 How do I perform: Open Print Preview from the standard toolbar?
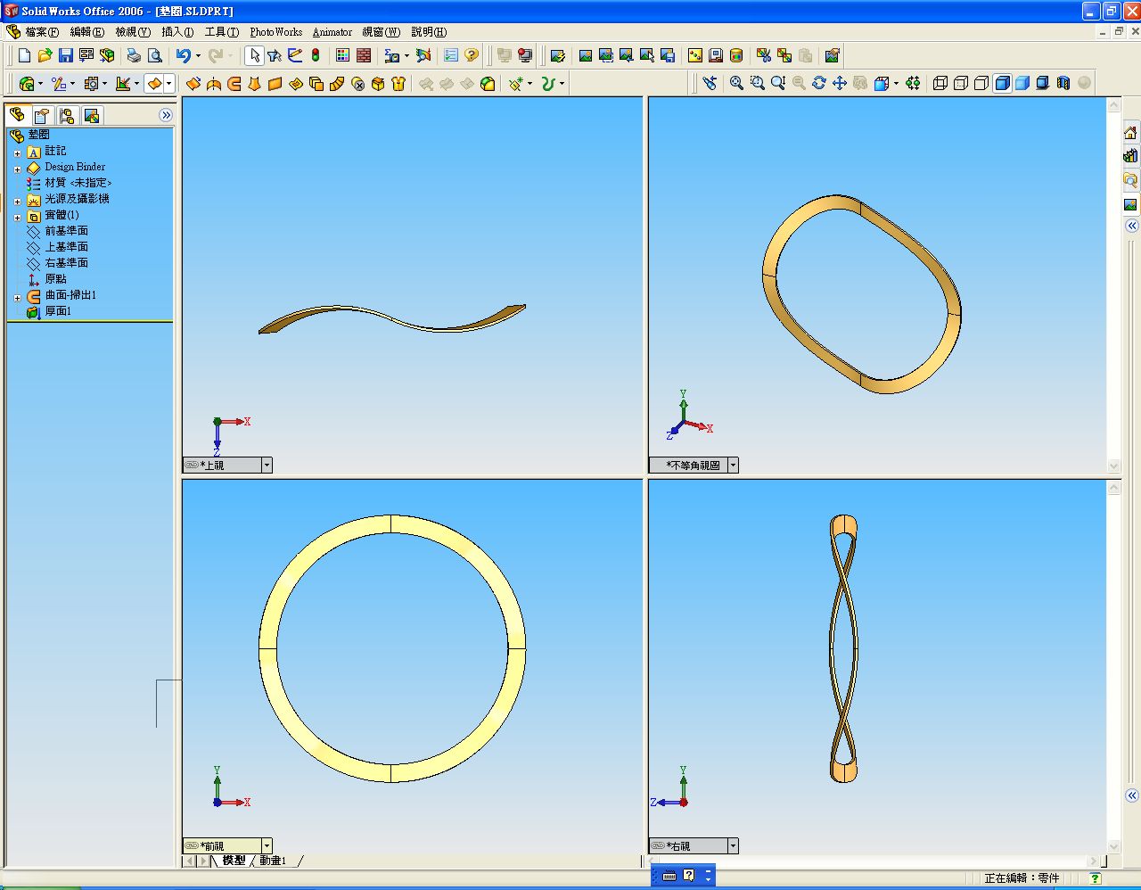click(154, 55)
